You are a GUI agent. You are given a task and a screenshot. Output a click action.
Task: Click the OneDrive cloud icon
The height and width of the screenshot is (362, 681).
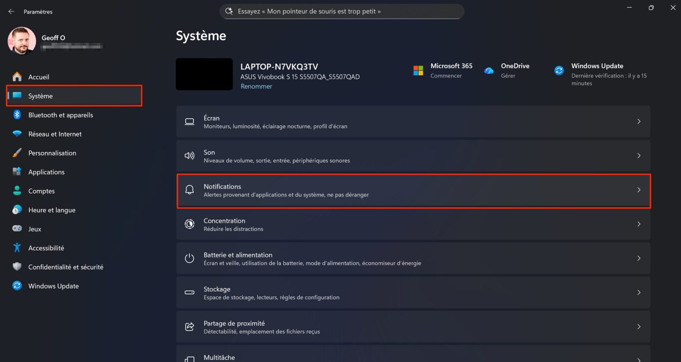489,71
